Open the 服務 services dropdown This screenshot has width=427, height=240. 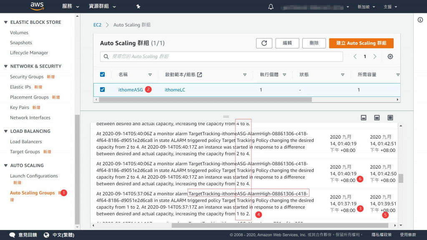(x=70, y=6)
